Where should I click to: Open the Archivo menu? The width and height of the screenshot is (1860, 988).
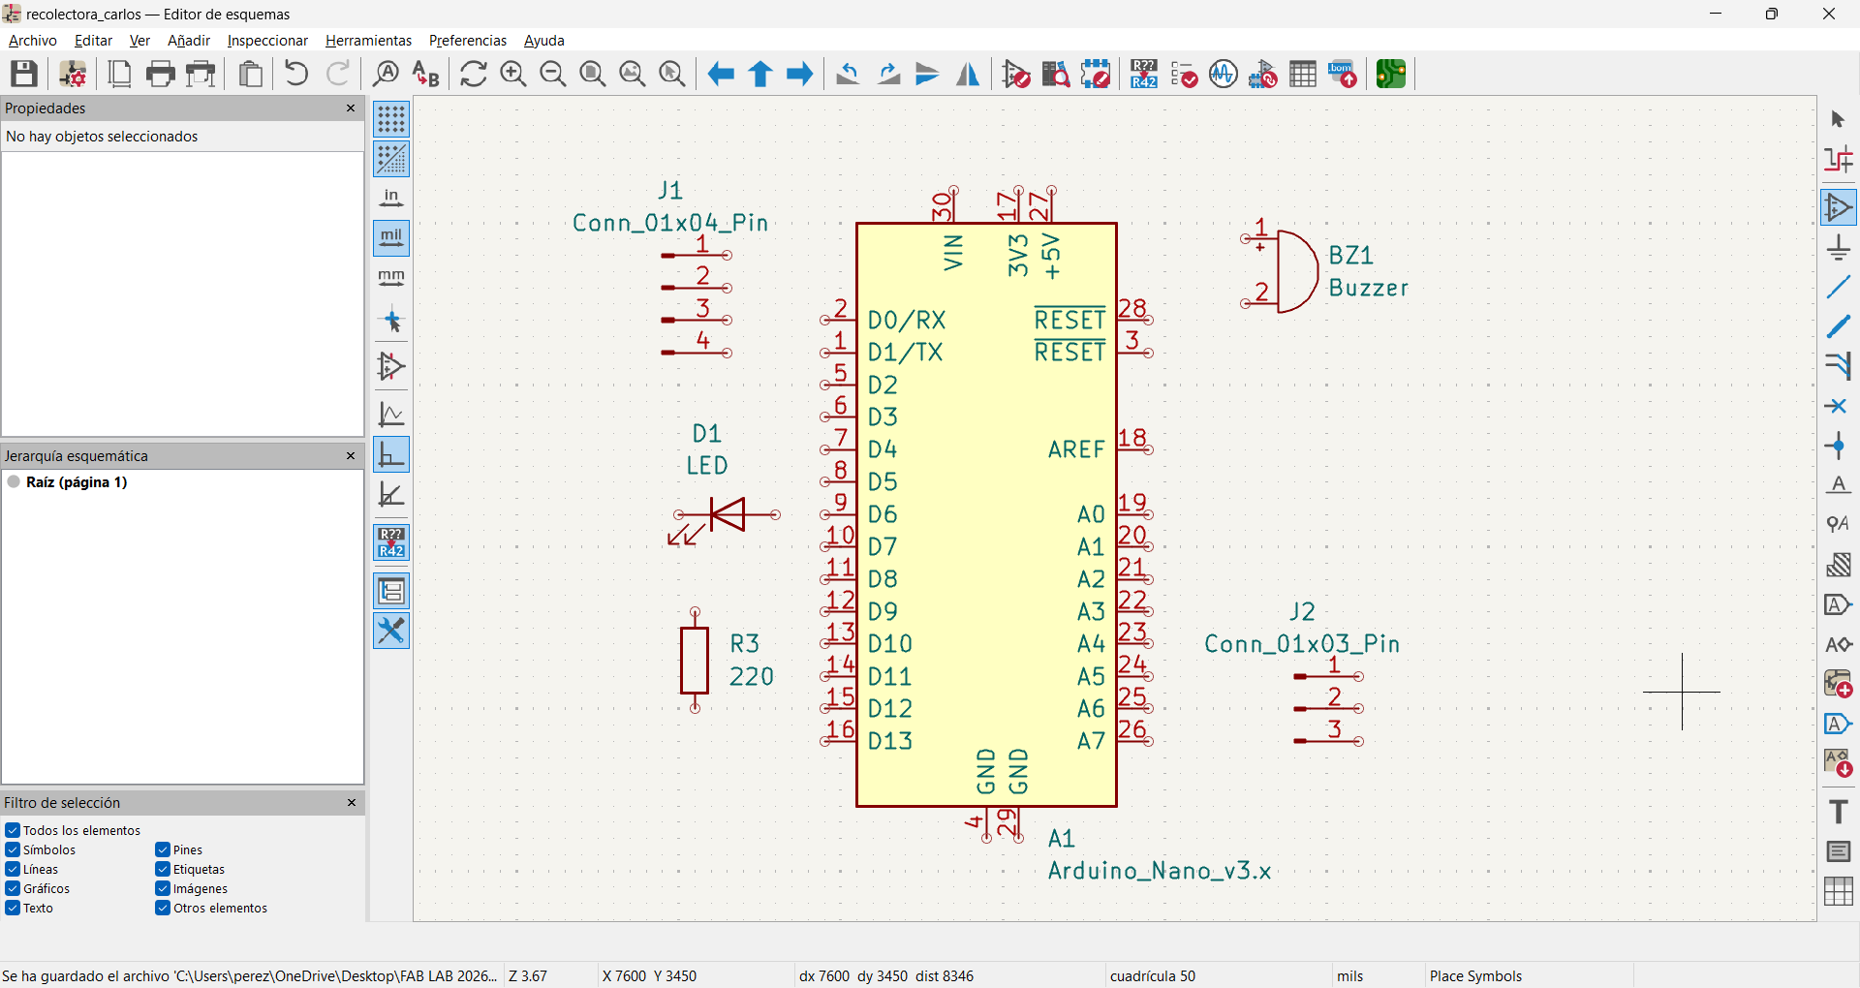coord(33,41)
